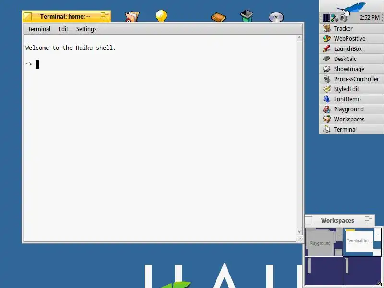This screenshot has height=288, width=384.
Task: Click the CPU activity bars tray icon
Action: click(x=326, y=18)
